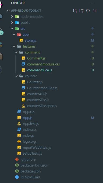Click the JS icon beside commentSlice.js

pyautogui.click(x=23, y=70)
